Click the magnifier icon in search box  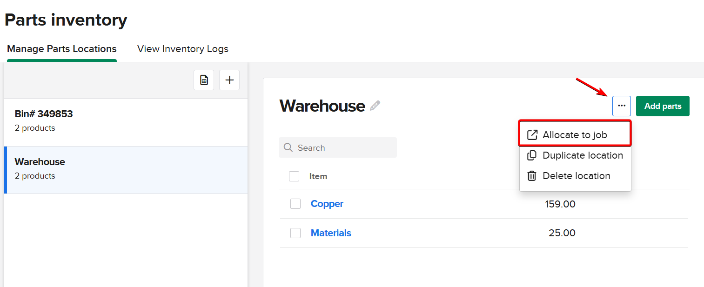[288, 148]
